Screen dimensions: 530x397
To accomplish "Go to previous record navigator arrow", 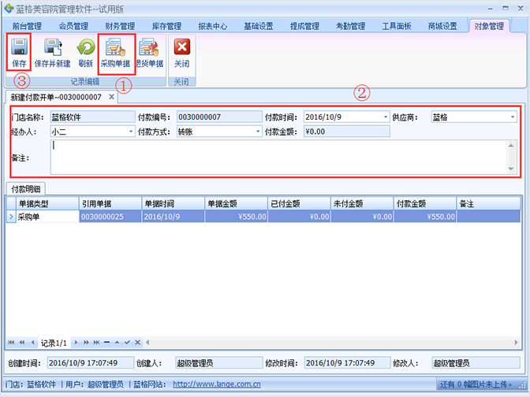I will (32, 343).
